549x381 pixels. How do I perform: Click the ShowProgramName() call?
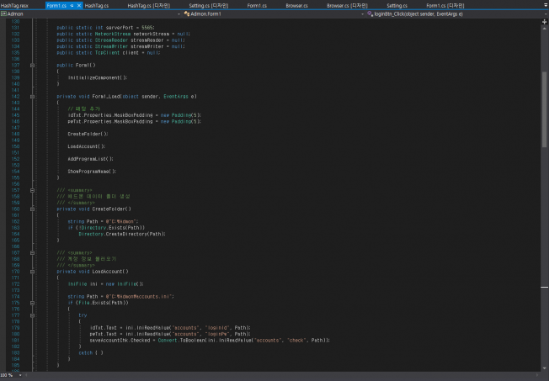coord(92,172)
